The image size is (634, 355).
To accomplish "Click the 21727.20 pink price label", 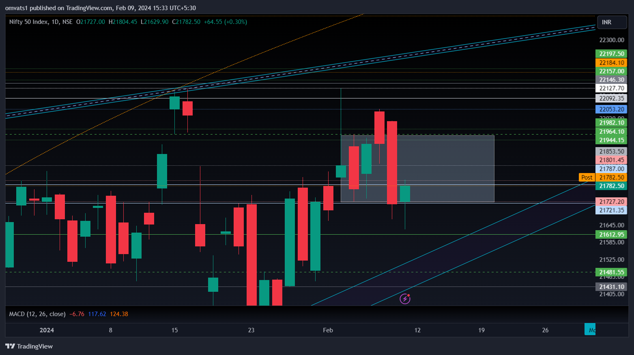I will tap(612, 202).
